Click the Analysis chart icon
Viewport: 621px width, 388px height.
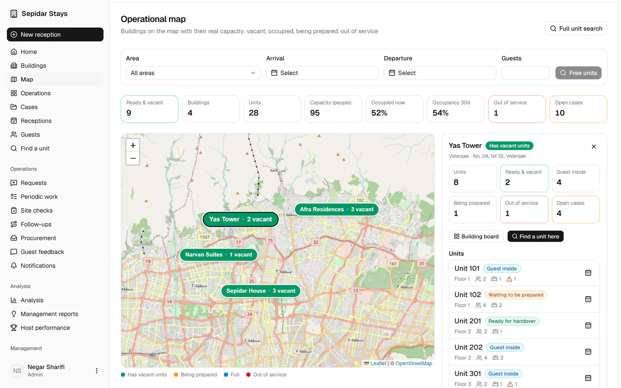(14, 300)
